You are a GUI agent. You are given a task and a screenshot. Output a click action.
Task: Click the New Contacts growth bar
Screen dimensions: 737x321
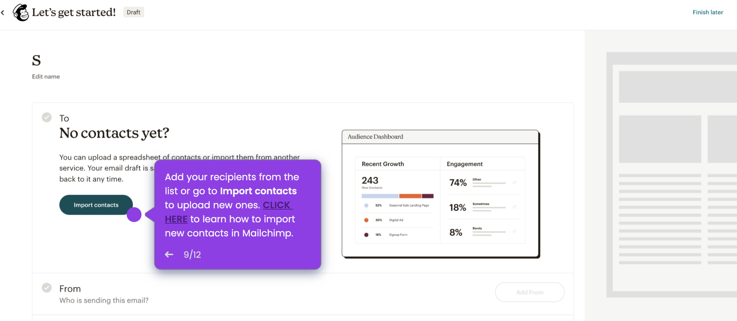click(398, 196)
